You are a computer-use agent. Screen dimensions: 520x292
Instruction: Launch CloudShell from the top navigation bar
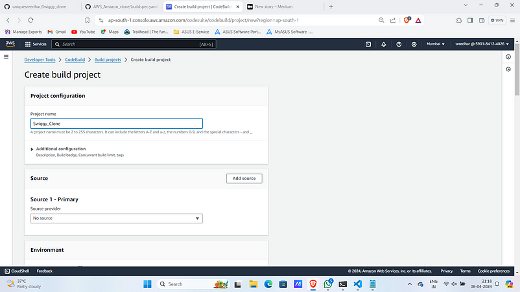[368, 44]
